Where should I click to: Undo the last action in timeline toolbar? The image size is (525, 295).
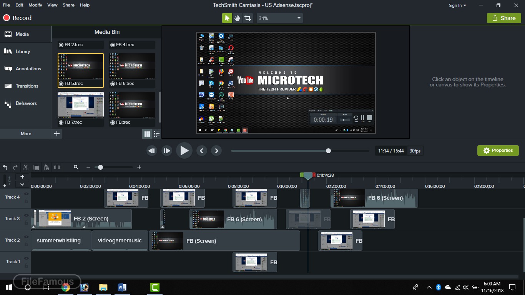click(5, 167)
